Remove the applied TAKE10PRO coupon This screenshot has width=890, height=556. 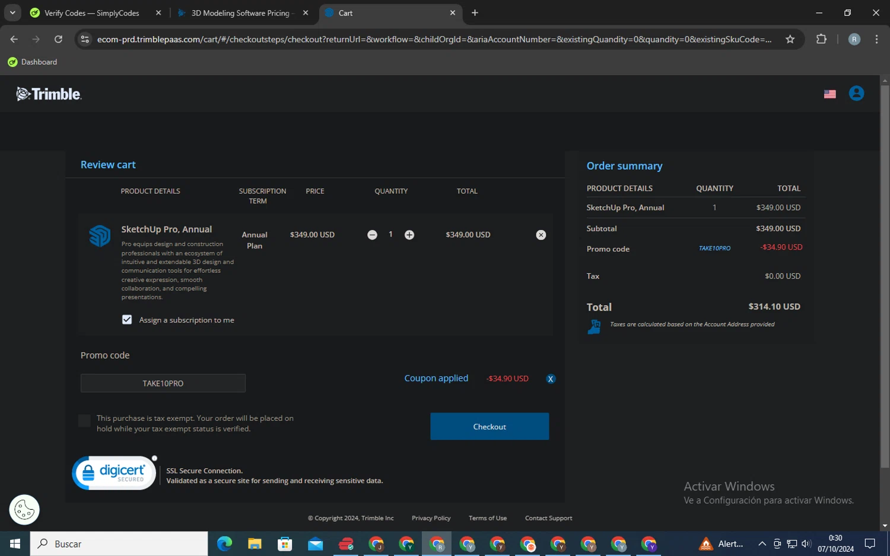[x=551, y=379]
